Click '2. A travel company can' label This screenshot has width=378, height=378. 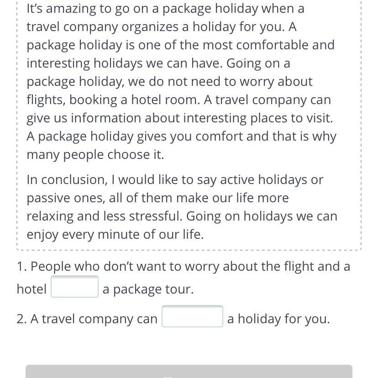(87, 319)
